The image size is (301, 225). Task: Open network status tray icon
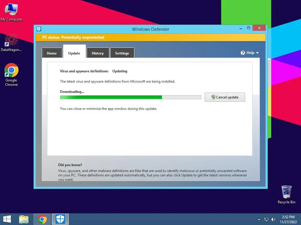266,219
